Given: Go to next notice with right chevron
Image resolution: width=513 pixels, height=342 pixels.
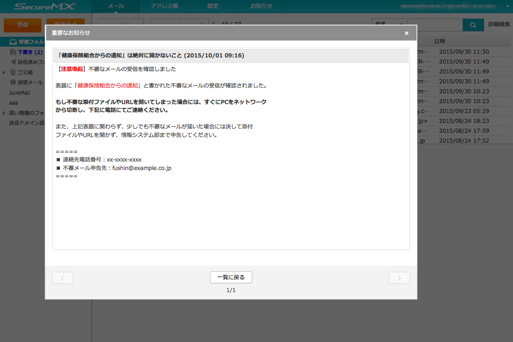Looking at the screenshot, I should 399,278.
